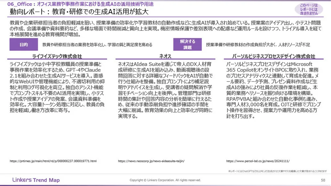The width and height of the screenshot is (331, 186).
Task: Click the 06_Office section header text
Action: click(x=80, y=4)
